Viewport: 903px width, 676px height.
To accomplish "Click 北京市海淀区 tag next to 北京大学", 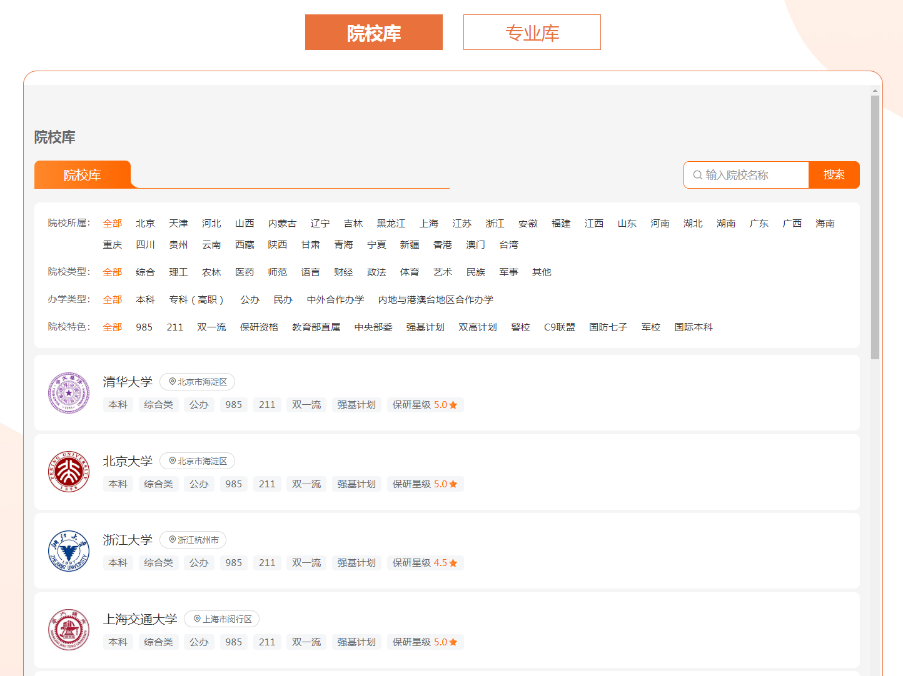I will (x=198, y=461).
